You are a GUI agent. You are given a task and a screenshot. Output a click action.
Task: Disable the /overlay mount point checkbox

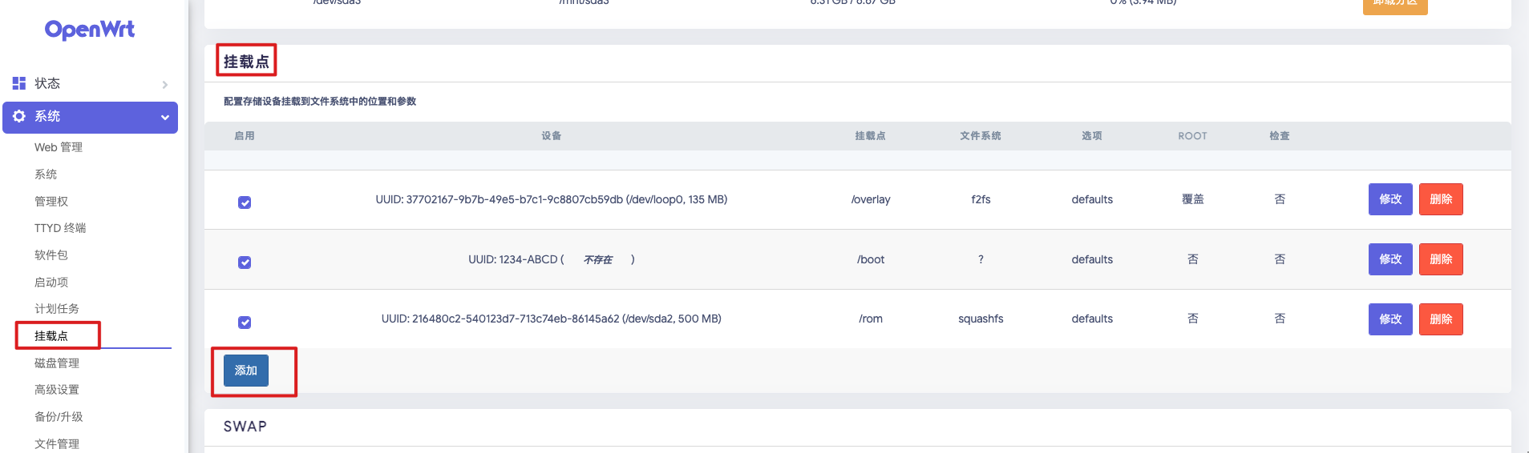click(245, 202)
